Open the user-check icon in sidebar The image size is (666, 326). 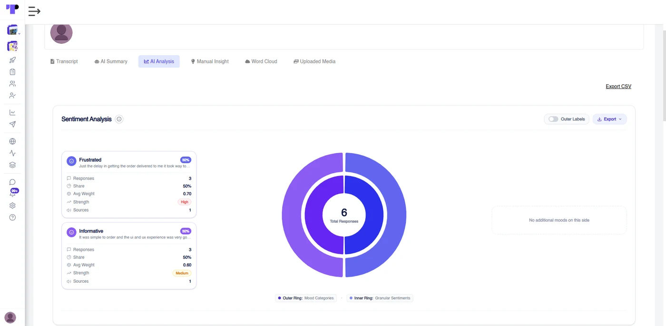12,96
